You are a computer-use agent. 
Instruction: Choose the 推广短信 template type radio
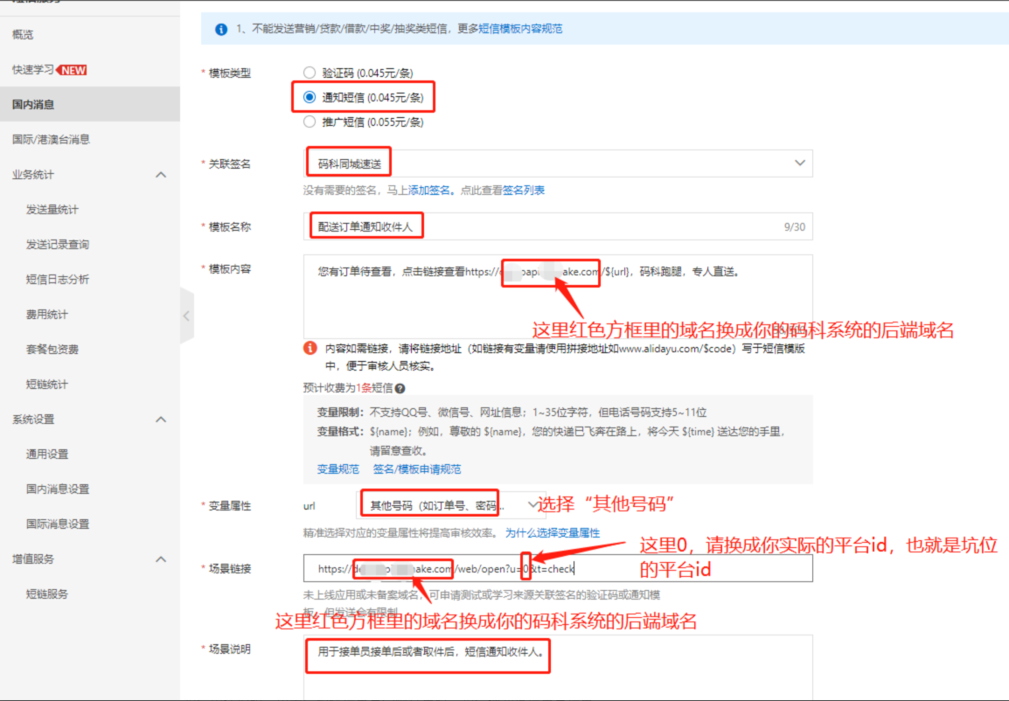point(309,122)
